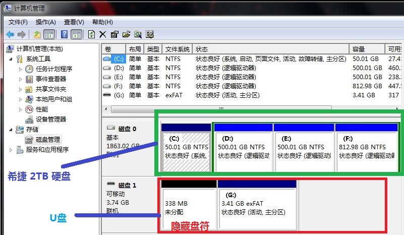Viewport: 404px width, 235px height.
Task: Click the Open folder toolbar icon
Action: click(126, 34)
